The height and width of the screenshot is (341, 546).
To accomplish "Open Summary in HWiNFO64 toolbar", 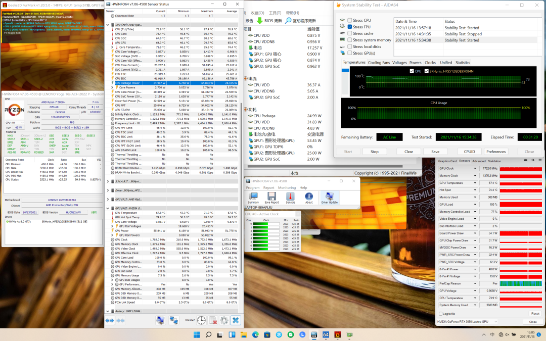I will tap(253, 196).
